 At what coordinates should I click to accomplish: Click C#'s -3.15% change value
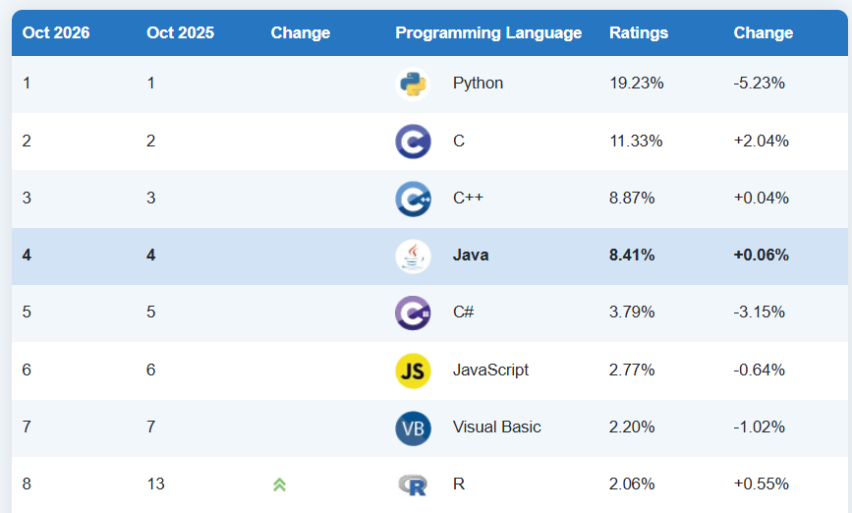pyautogui.click(x=759, y=312)
